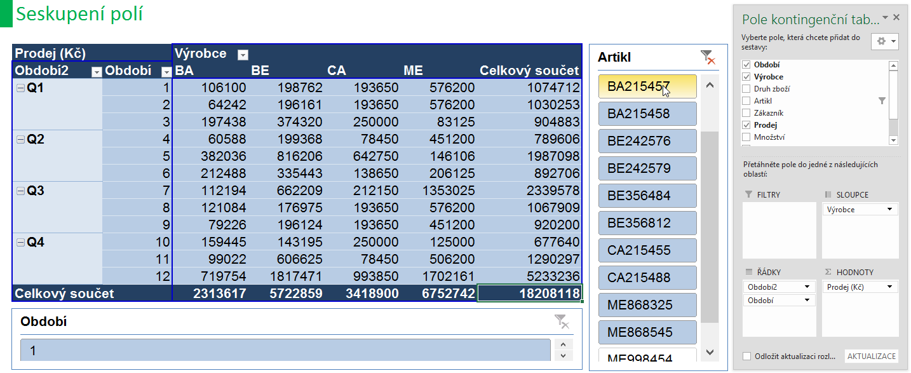This screenshot has height=373, width=911.
Task: Open the Období header filter dropdown
Action: (x=166, y=72)
